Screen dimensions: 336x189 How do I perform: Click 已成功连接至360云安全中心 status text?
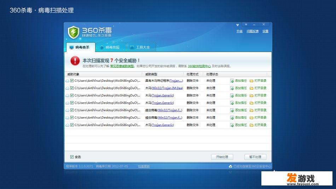252,166
